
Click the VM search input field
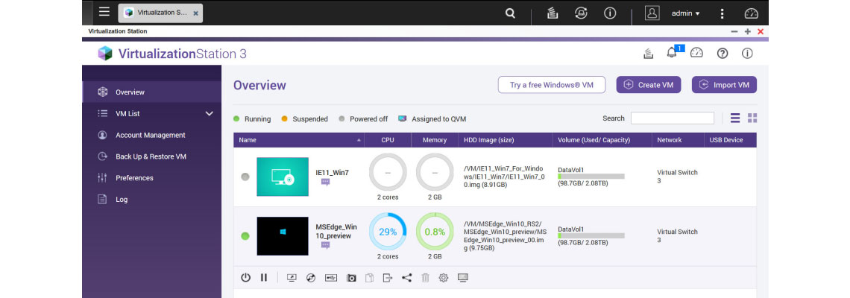(672, 118)
